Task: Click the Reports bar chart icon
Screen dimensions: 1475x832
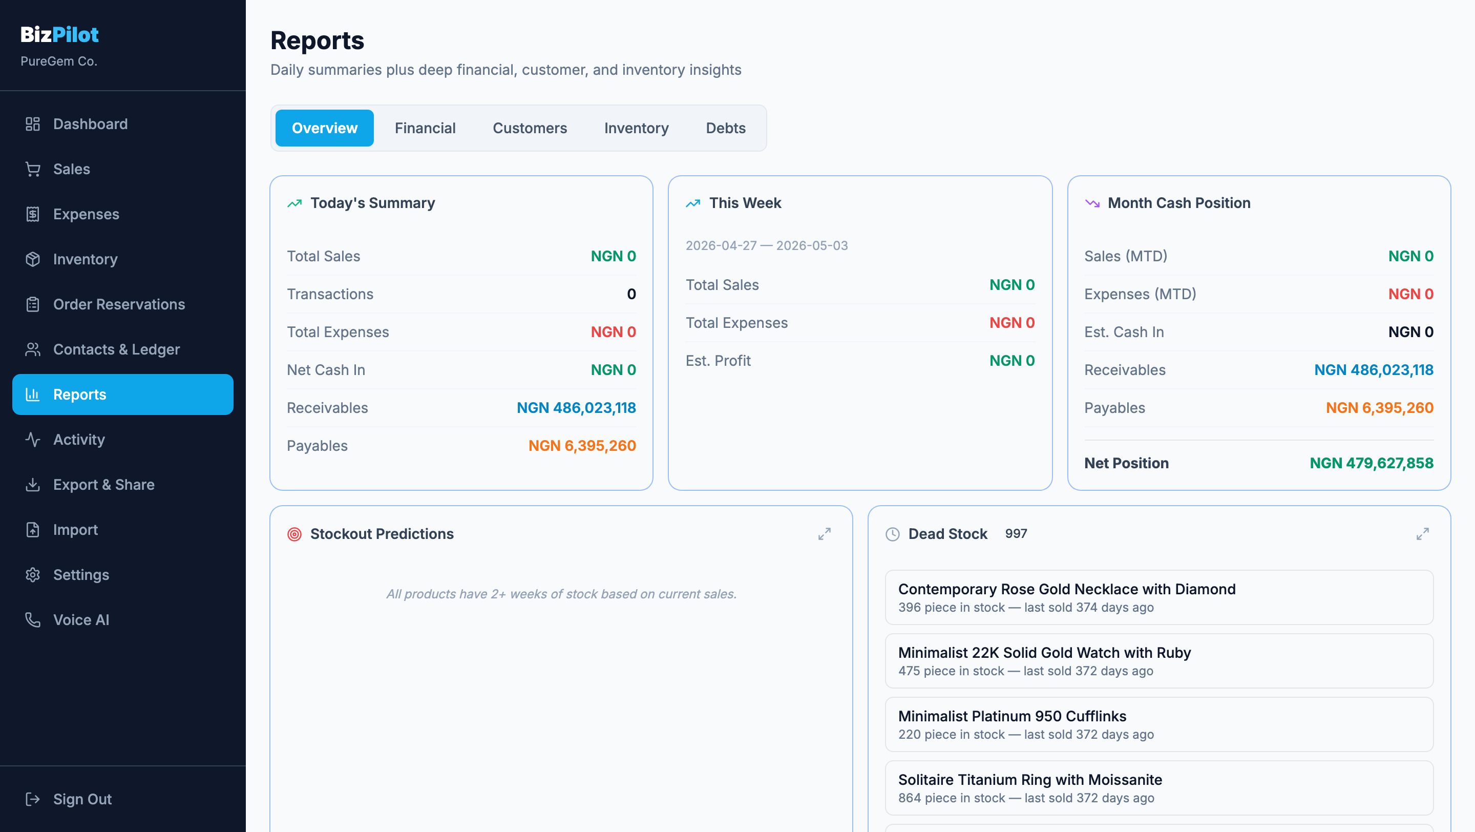Action: point(33,394)
